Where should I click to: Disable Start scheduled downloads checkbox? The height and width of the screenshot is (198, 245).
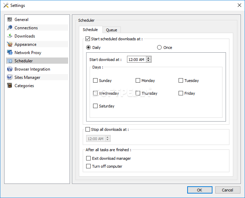coord(88,39)
